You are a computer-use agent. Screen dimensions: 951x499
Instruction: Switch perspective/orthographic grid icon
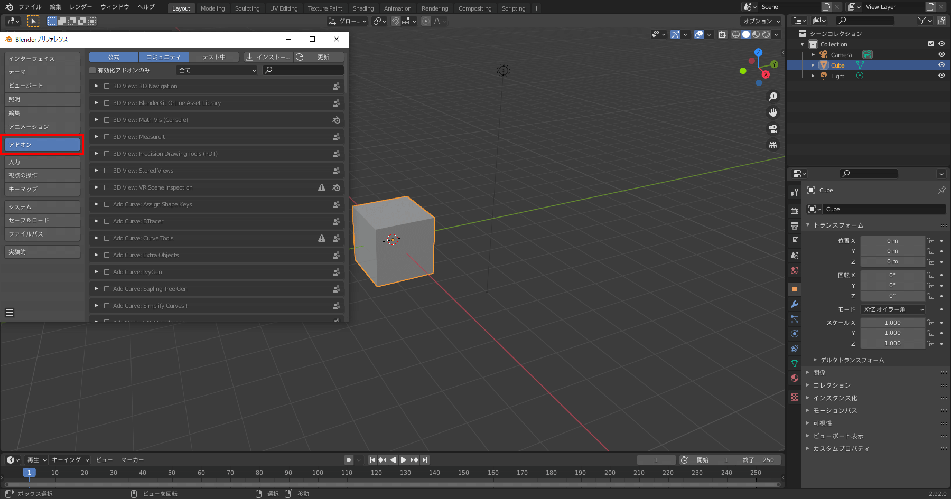[x=773, y=145]
